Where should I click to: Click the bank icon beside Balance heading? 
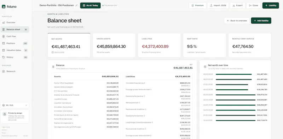[x=53, y=67]
